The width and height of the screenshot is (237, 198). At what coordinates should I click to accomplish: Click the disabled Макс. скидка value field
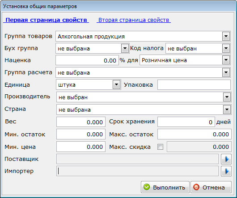pos(199,147)
